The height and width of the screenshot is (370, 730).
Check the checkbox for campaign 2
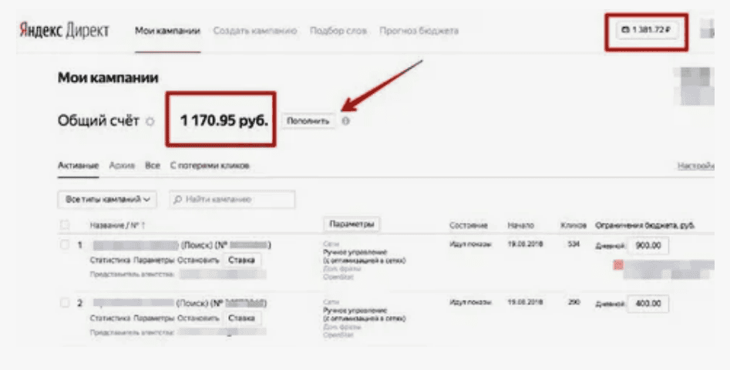(x=65, y=303)
